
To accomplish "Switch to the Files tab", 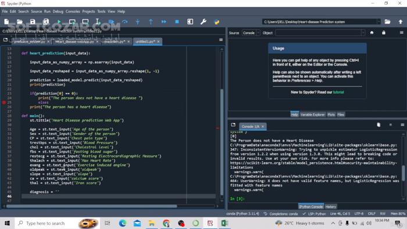I will [x=341, y=114].
